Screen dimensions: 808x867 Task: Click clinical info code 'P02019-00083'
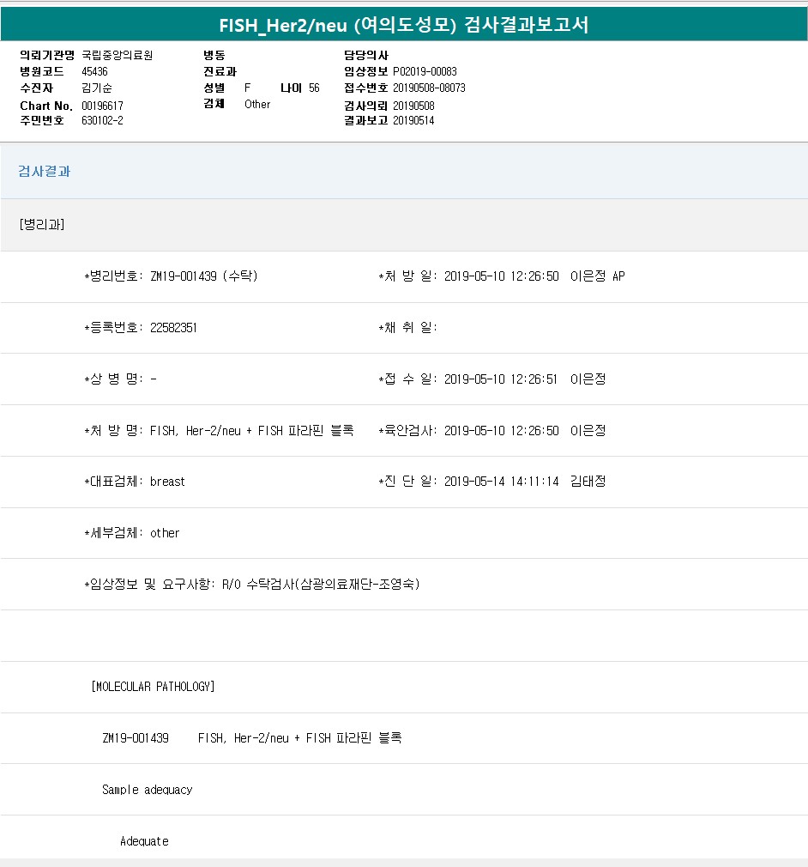point(425,72)
